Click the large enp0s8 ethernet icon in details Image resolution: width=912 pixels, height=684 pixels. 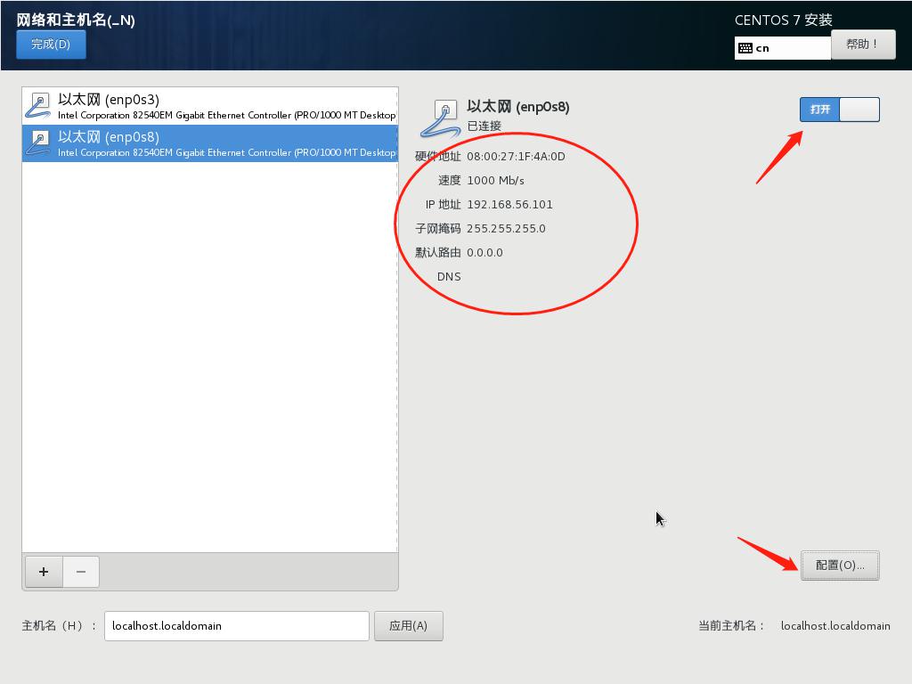[x=441, y=118]
